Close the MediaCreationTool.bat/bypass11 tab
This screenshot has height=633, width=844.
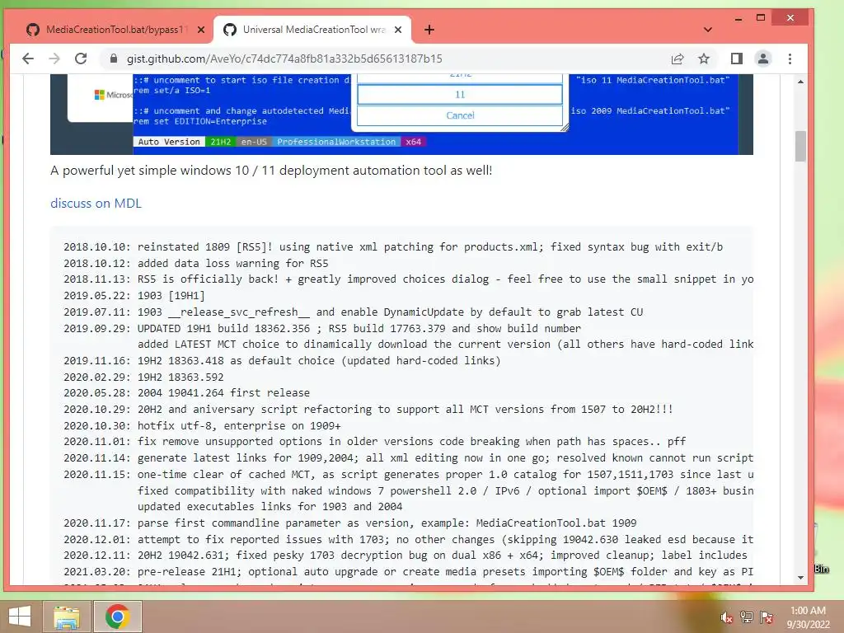(x=201, y=30)
